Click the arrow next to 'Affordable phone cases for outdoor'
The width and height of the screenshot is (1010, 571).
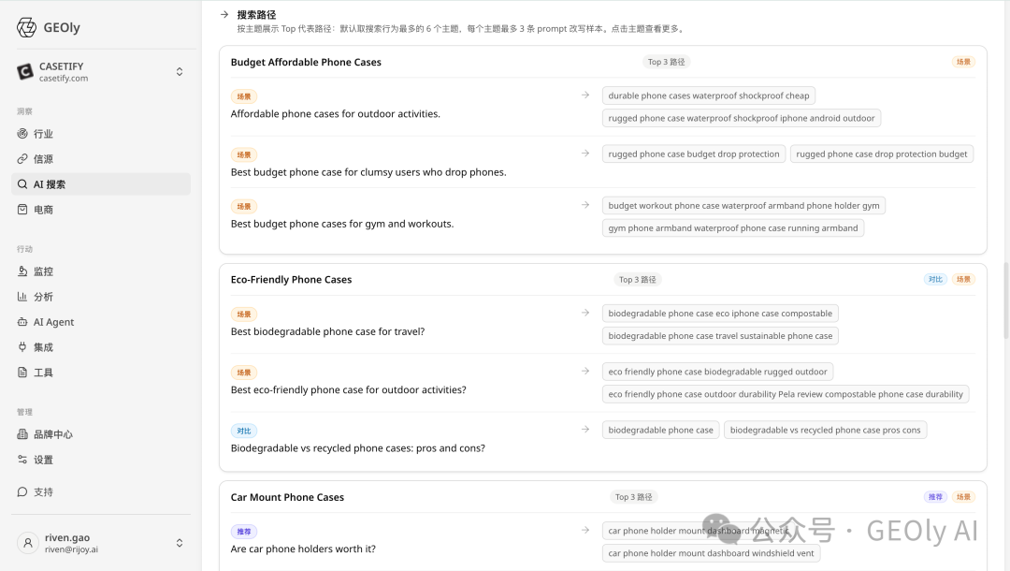[585, 95]
